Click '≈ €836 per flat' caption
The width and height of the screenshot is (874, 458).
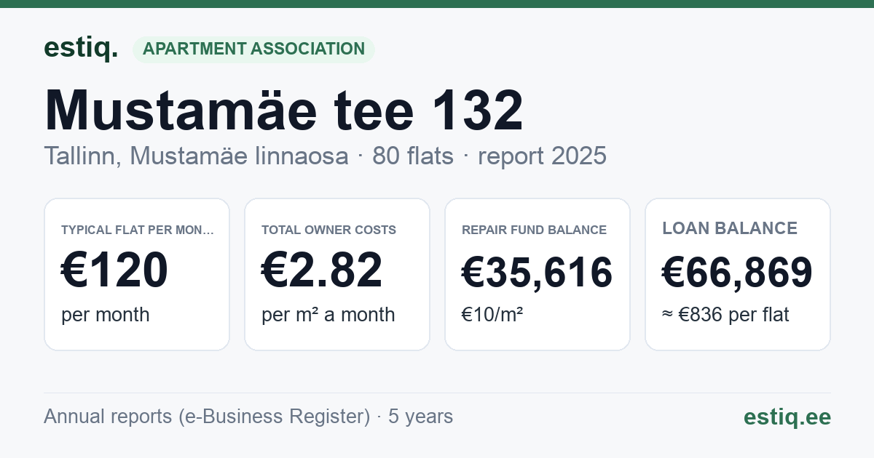[725, 315]
